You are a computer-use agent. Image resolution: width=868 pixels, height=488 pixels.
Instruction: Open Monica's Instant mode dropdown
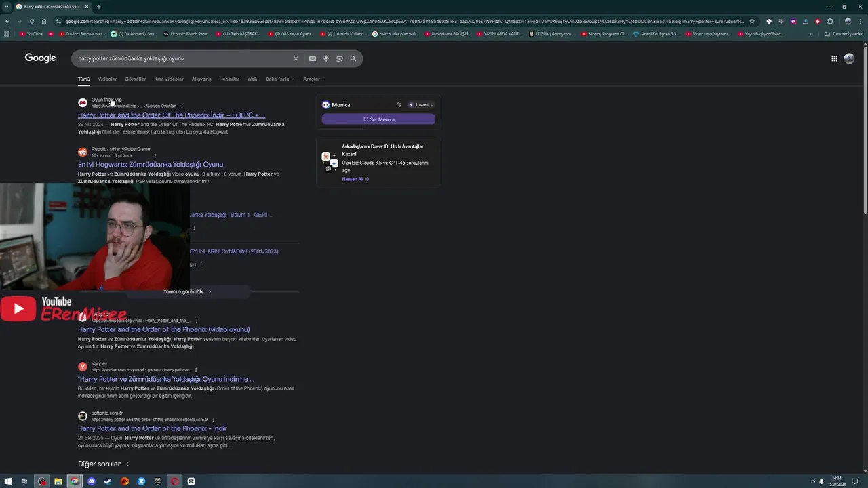click(421, 104)
